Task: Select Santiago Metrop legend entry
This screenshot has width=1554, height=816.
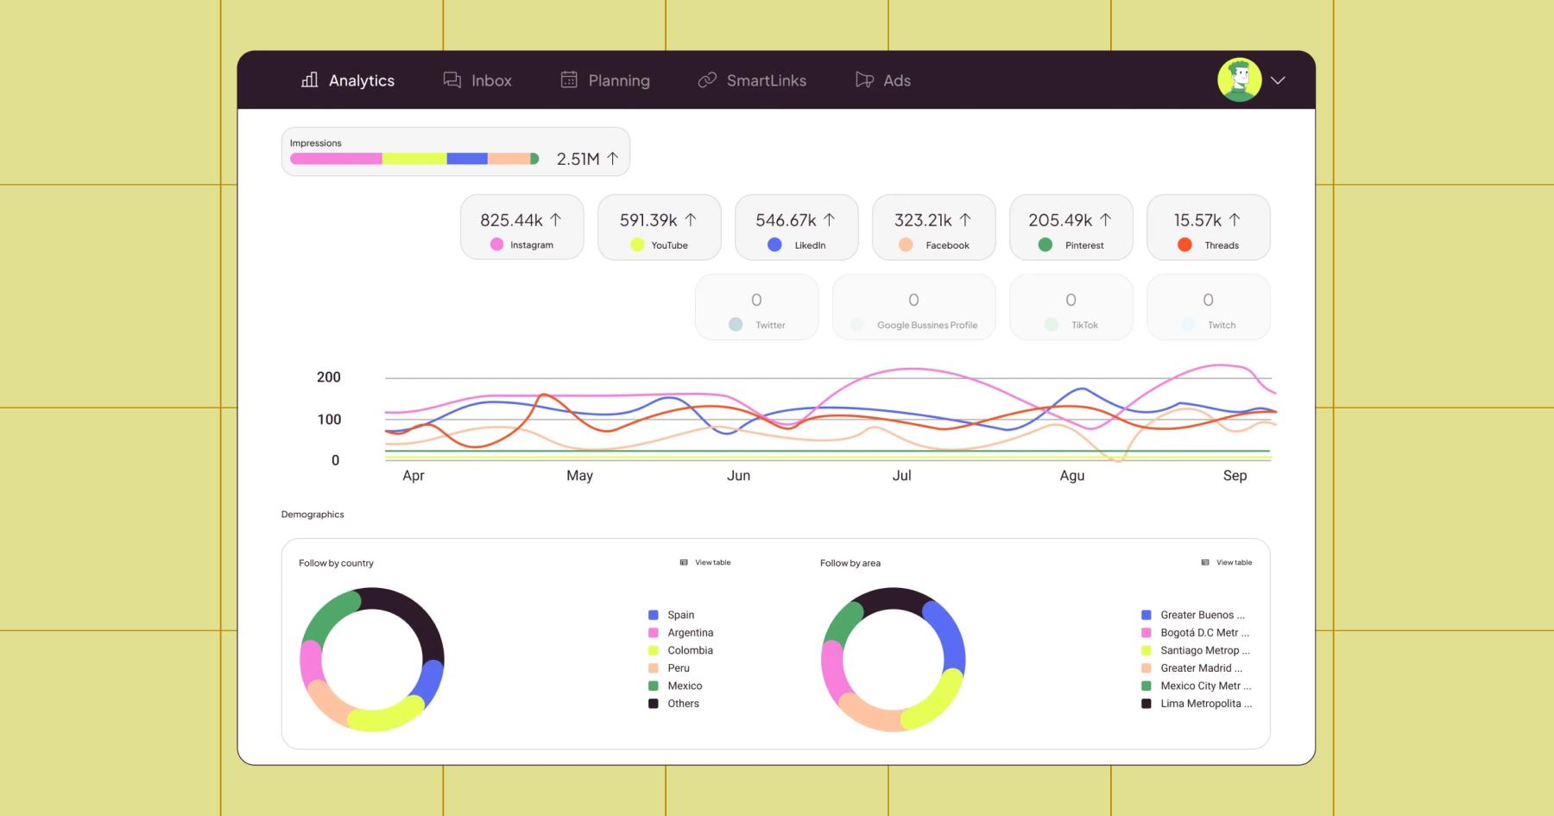Action: coord(1196,650)
